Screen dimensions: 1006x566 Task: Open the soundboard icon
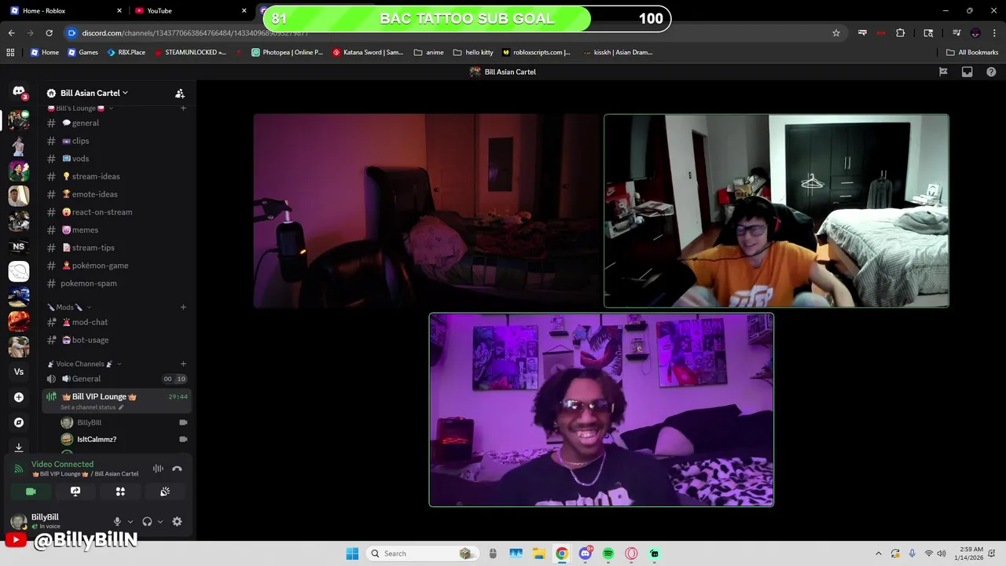click(165, 491)
